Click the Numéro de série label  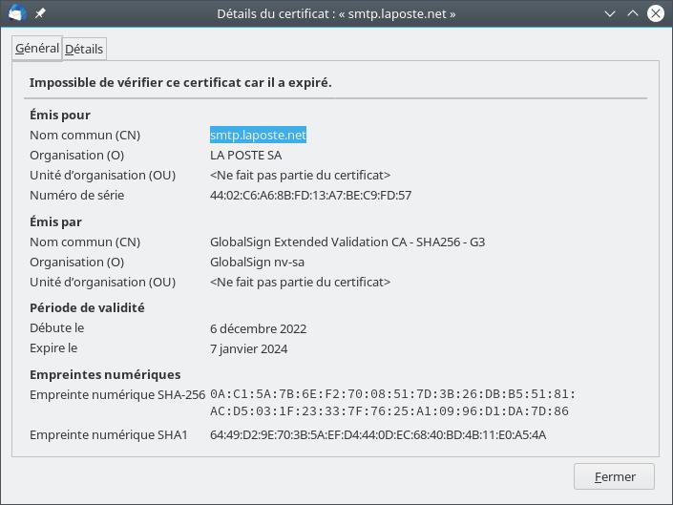click(x=76, y=195)
